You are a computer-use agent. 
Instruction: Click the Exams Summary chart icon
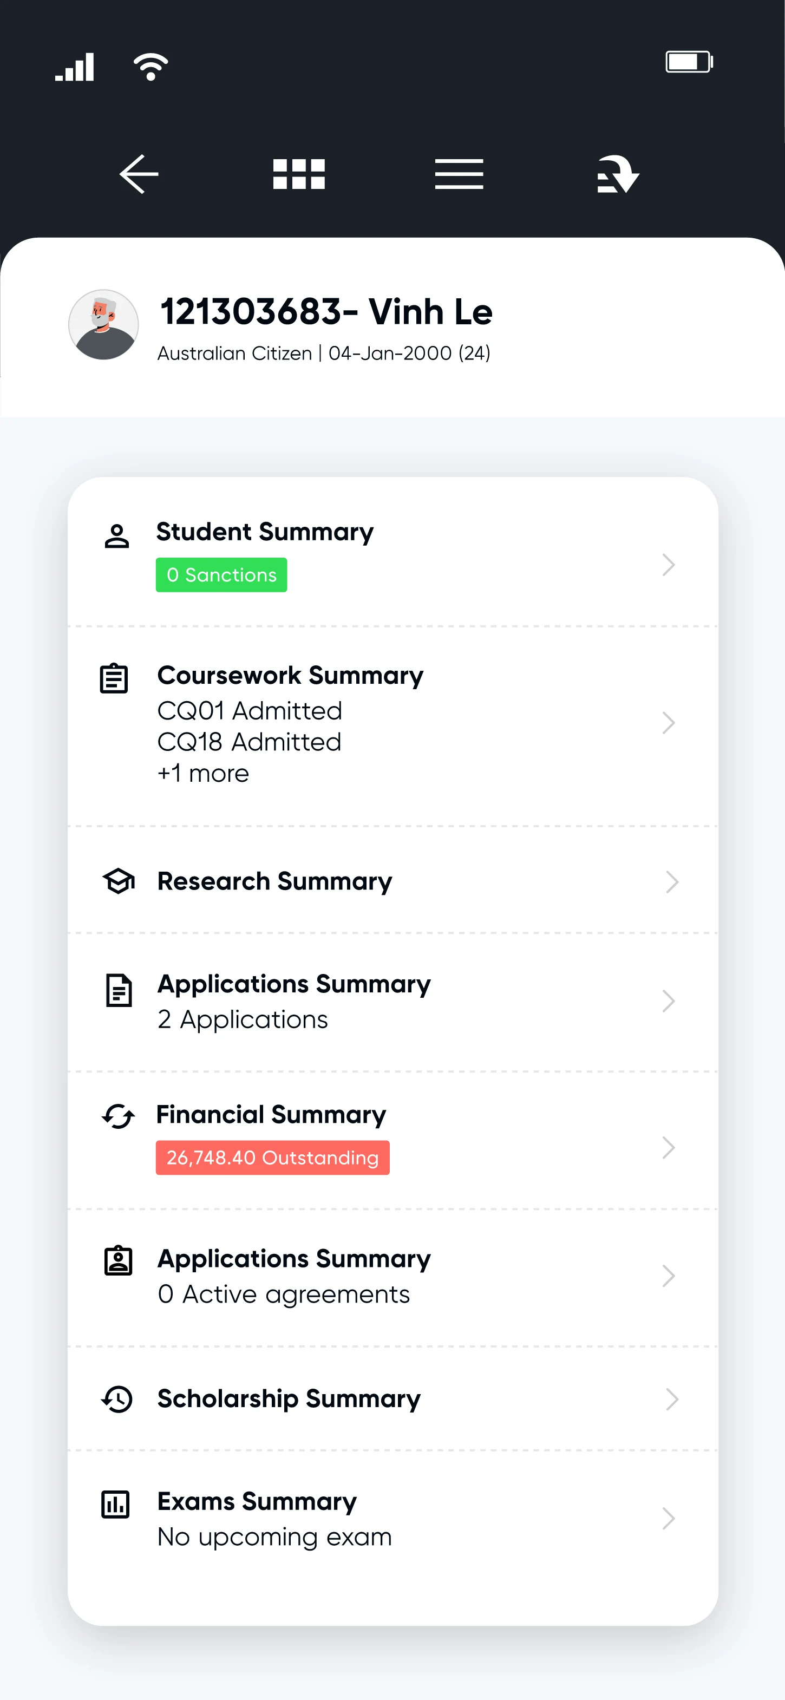[115, 1505]
